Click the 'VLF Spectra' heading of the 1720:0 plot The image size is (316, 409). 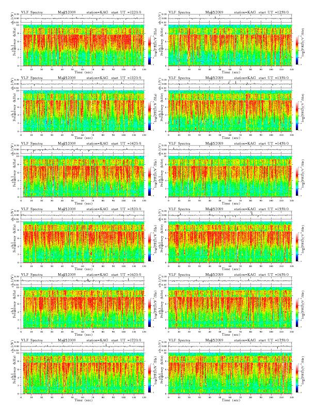tap(31, 340)
